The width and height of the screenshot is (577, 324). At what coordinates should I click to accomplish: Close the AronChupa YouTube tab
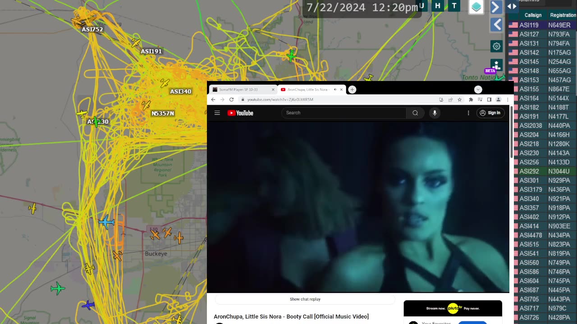click(341, 90)
